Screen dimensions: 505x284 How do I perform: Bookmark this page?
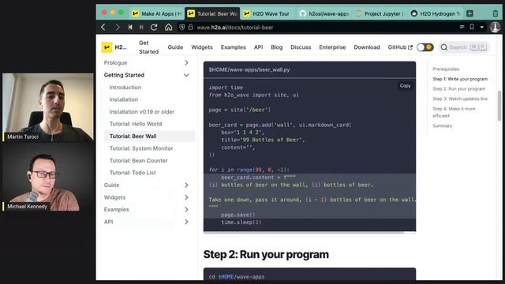tap(472, 27)
